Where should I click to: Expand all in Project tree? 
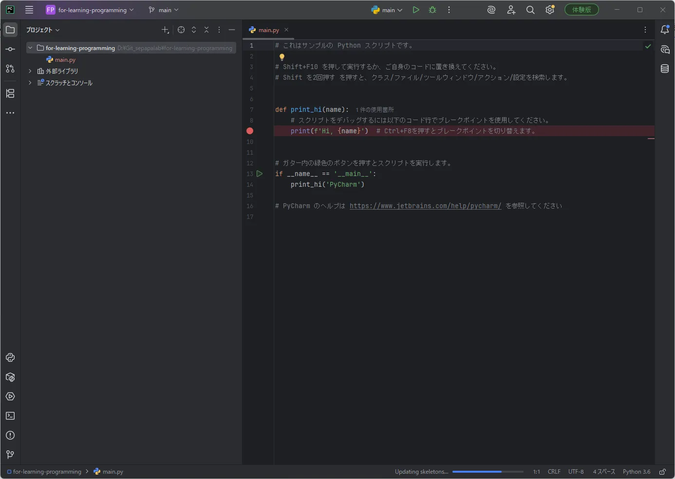[x=194, y=30]
